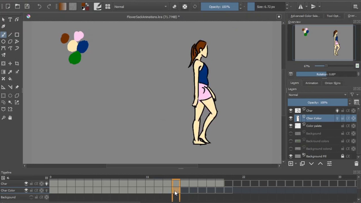
Task: Select the Crop tool
Action: (17, 63)
